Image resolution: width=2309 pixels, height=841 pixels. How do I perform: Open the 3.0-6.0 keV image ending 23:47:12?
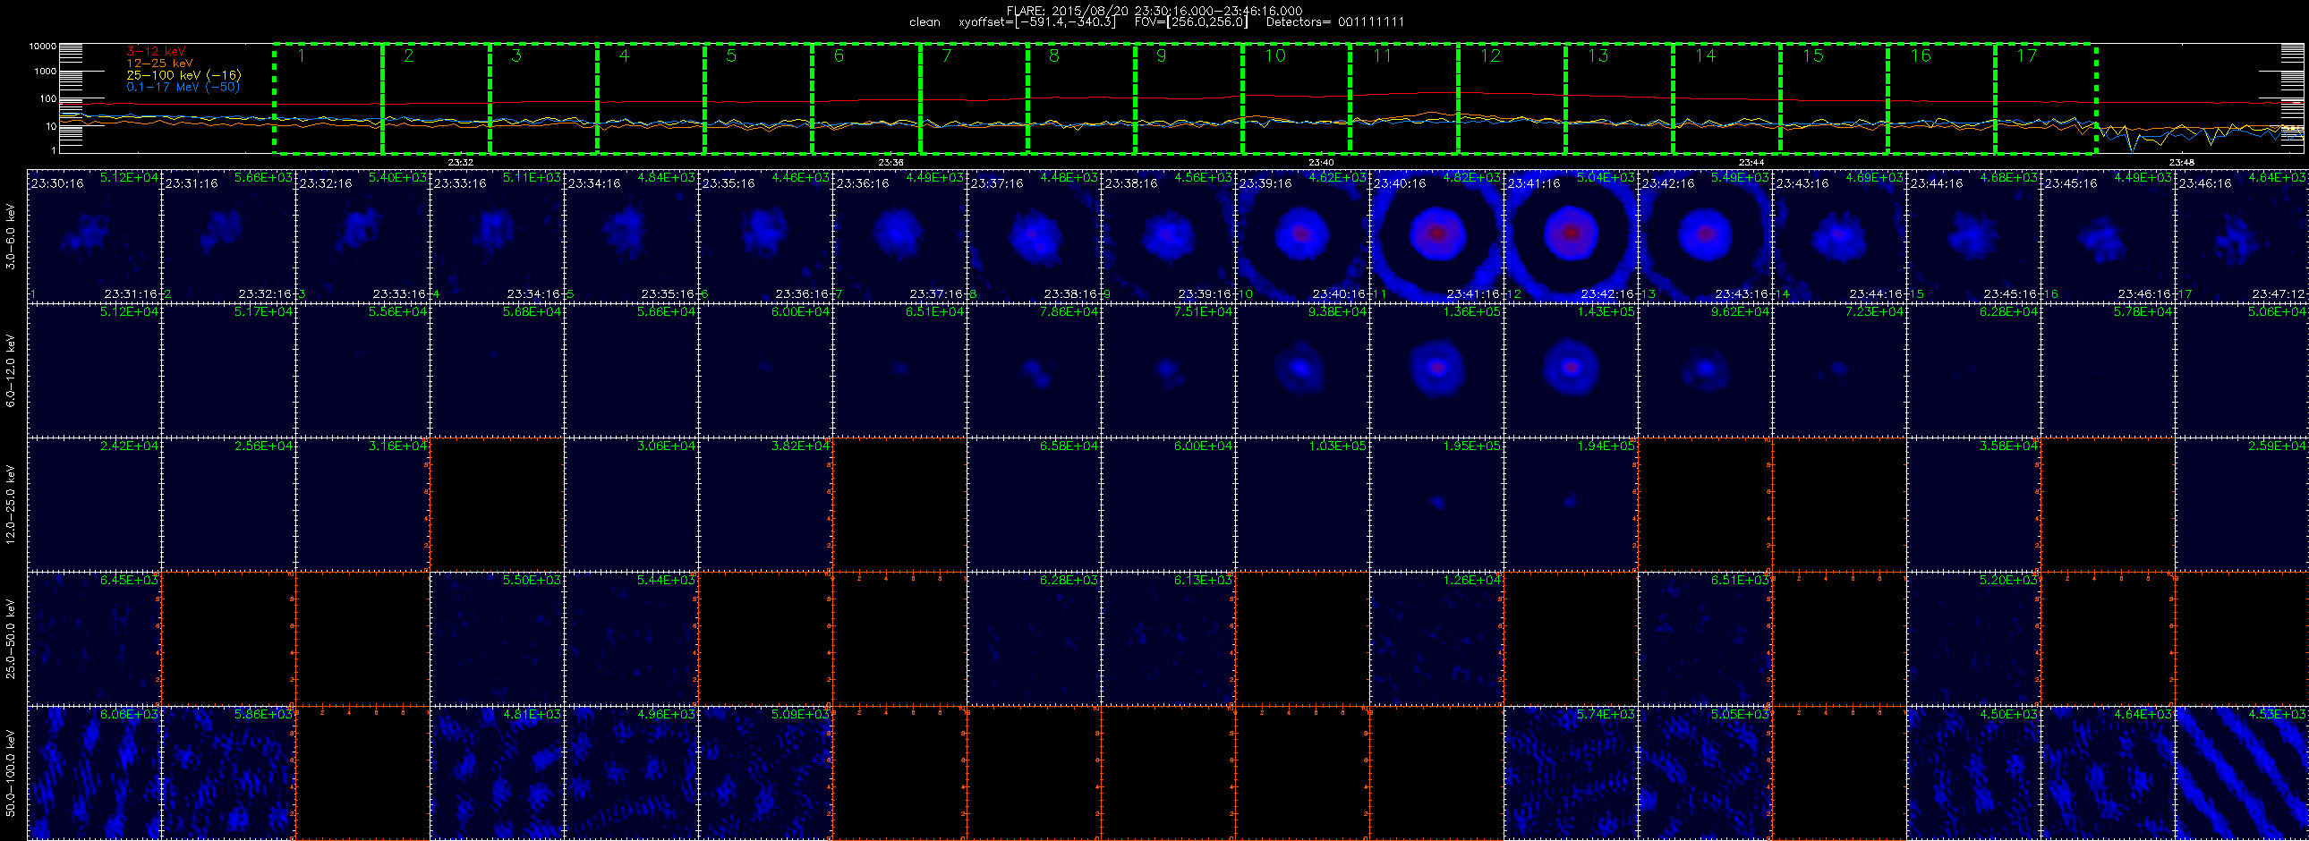(x=2242, y=235)
